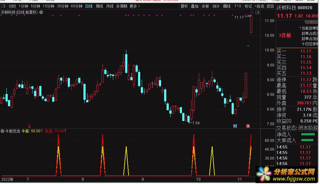Click the 7.54 low price label on chart

196,123
